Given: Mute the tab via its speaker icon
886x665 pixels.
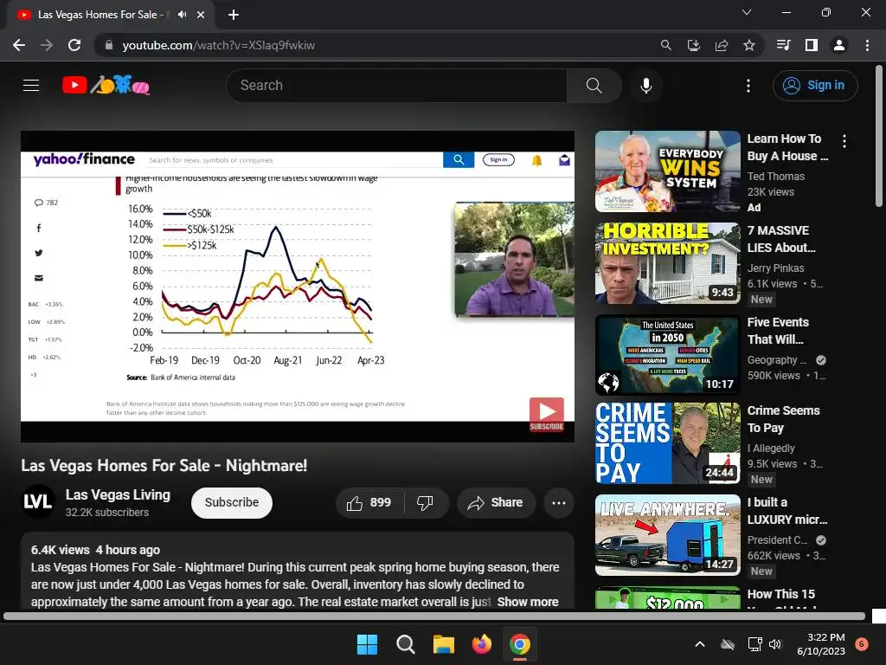Looking at the screenshot, I should pos(182,15).
